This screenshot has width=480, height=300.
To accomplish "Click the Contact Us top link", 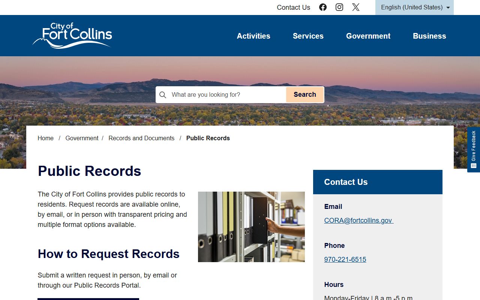I will point(294,7).
